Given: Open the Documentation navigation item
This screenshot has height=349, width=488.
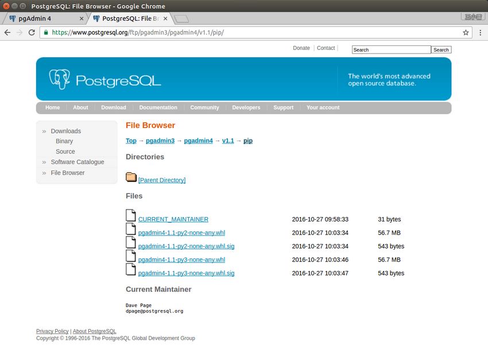Looking at the screenshot, I should click(x=158, y=107).
